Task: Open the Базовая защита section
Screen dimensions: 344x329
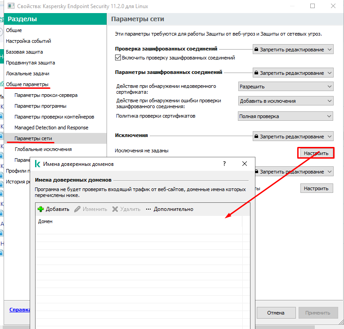Action: (24, 52)
